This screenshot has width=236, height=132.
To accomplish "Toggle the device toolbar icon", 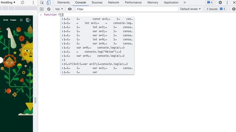I will (x=48, y=3).
